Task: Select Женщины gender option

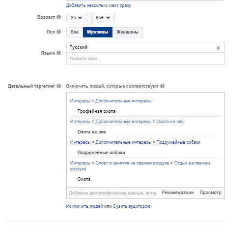Action: (x=128, y=32)
